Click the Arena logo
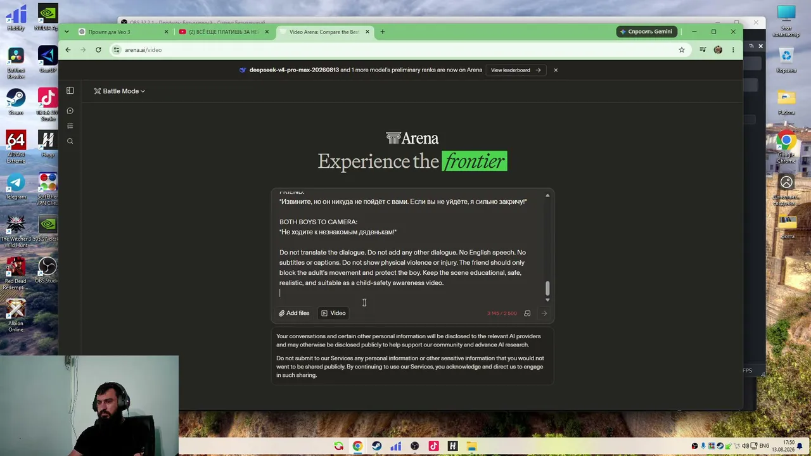Image resolution: width=811 pixels, height=456 pixels. tap(412, 138)
